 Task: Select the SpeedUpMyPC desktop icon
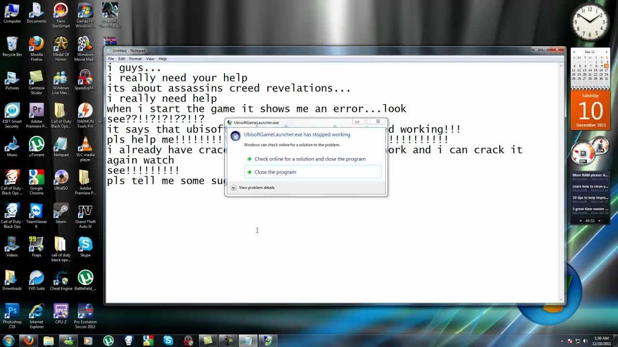(x=85, y=80)
